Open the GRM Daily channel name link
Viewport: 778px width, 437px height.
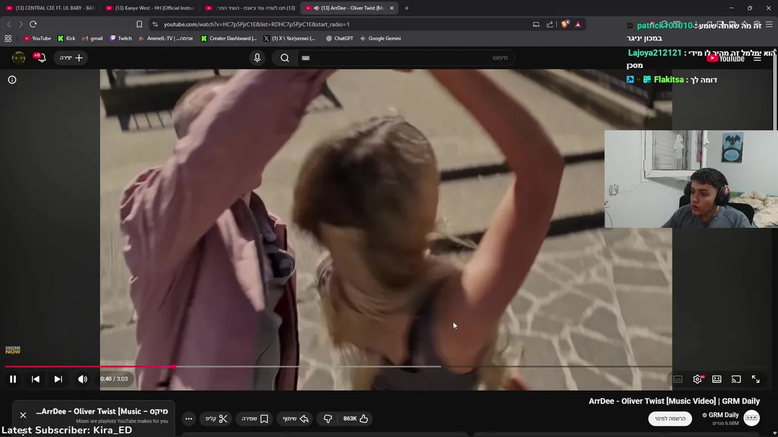point(723,415)
